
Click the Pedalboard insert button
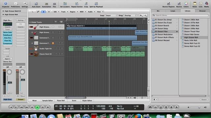(8, 35)
